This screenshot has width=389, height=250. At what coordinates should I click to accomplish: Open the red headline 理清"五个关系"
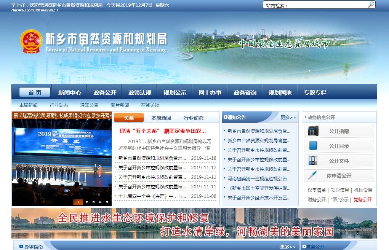pyautogui.click(x=163, y=131)
